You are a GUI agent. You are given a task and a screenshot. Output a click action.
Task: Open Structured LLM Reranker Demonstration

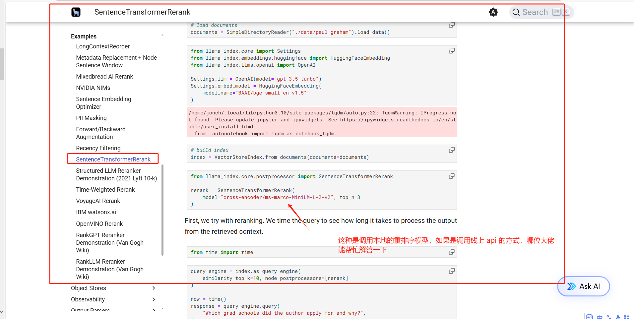coord(116,174)
